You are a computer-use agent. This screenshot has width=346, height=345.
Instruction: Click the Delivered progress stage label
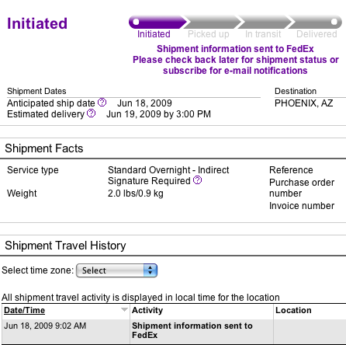(x=317, y=34)
